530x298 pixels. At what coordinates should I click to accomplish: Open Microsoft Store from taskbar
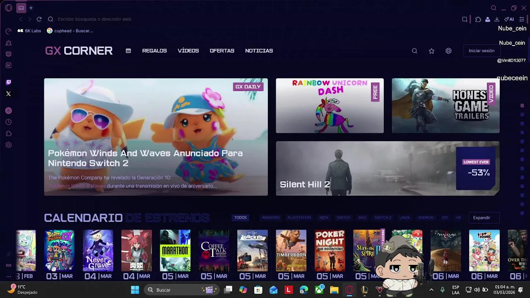[x=258, y=290]
